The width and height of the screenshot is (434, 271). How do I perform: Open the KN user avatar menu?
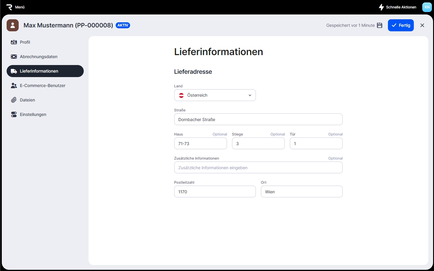coord(427,7)
